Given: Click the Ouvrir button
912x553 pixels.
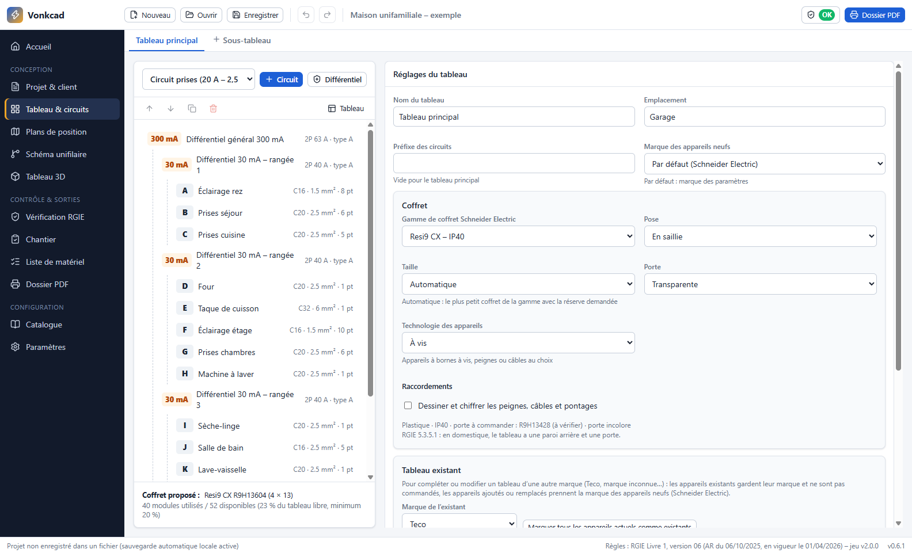Looking at the screenshot, I should pos(202,15).
